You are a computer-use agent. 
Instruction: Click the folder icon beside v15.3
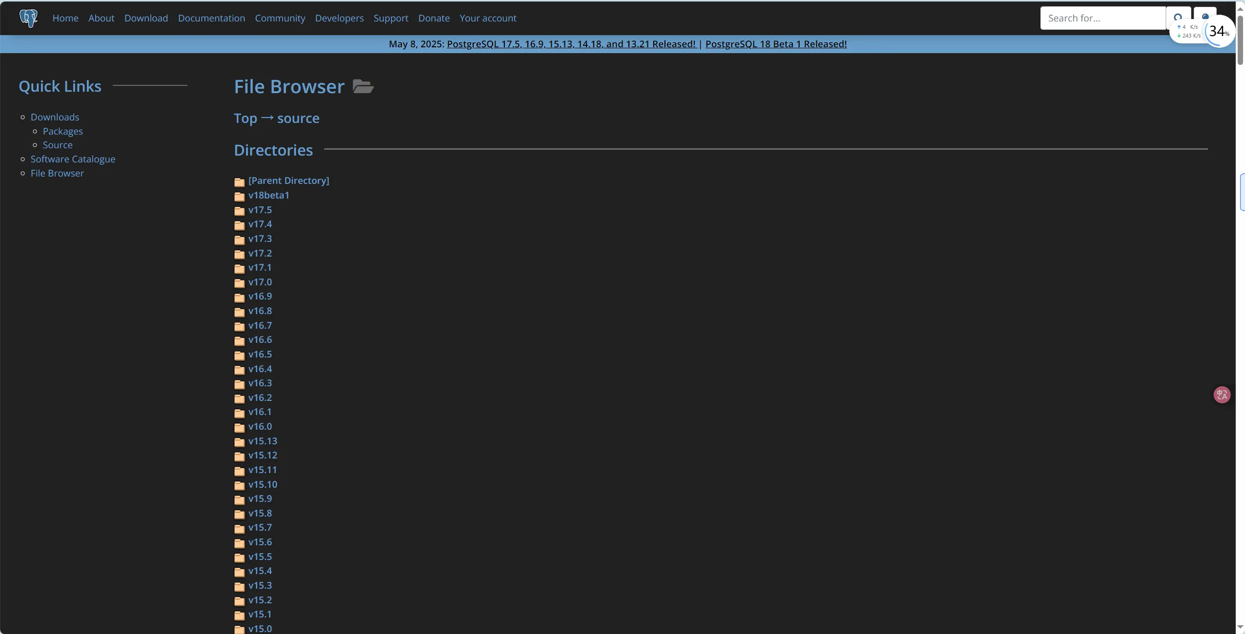[239, 587]
